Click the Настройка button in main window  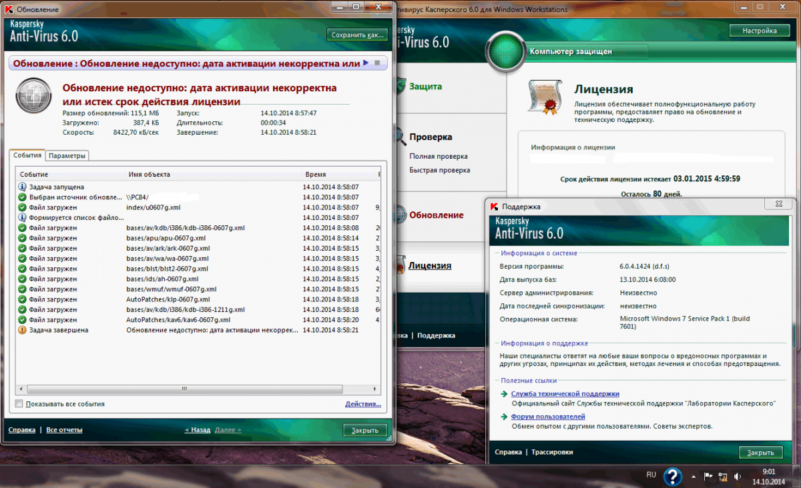[760, 31]
